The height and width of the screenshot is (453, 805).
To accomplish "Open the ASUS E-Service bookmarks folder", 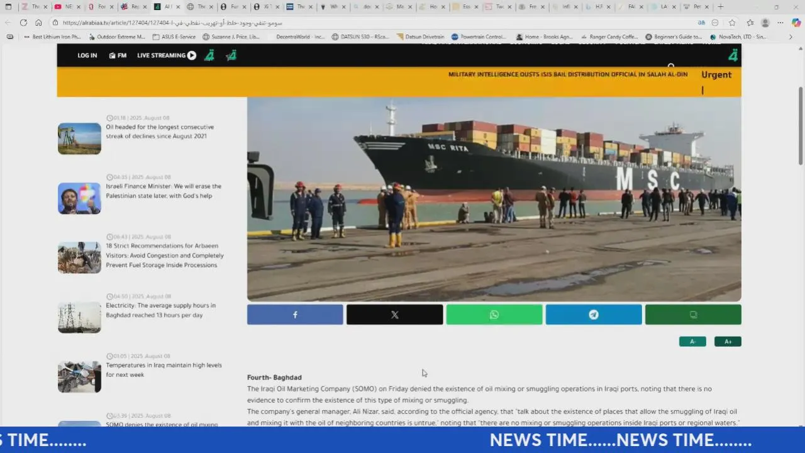I will (174, 36).
